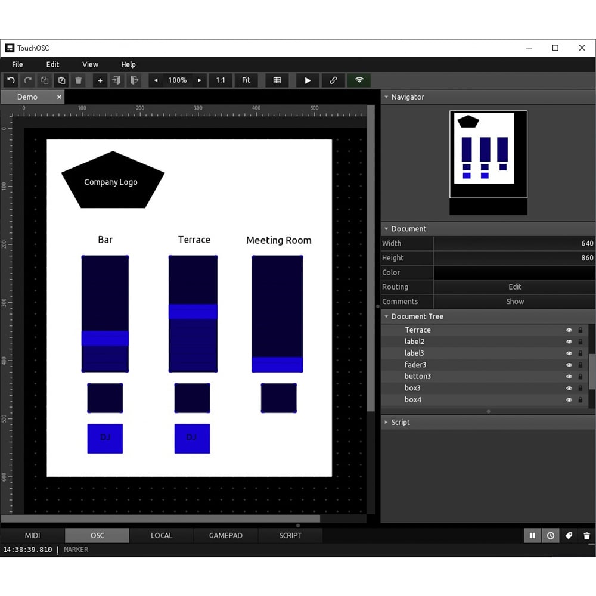The height and width of the screenshot is (596, 596).
Task: Click the paste clipboard icon
Action: (61, 80)
